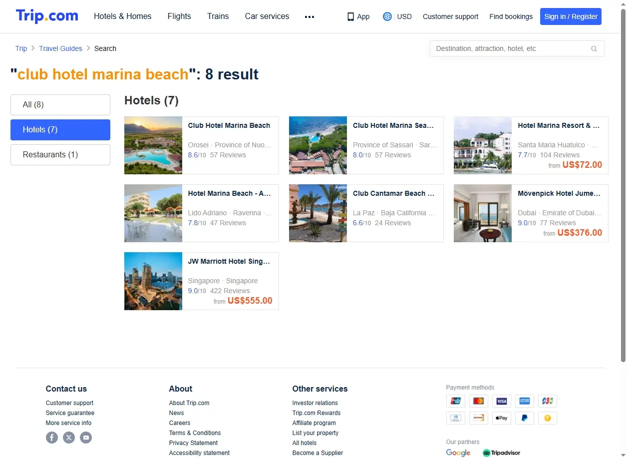The height and width of the screenshot is (460, 627).
Task: Click the Club Cantamar Beach title
Action: pyautogui.click(x=394, y=193)
